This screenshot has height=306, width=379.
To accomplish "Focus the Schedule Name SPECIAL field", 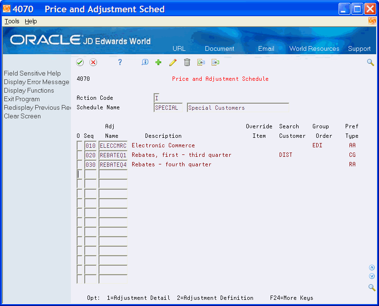I will [x=168, y=107].
